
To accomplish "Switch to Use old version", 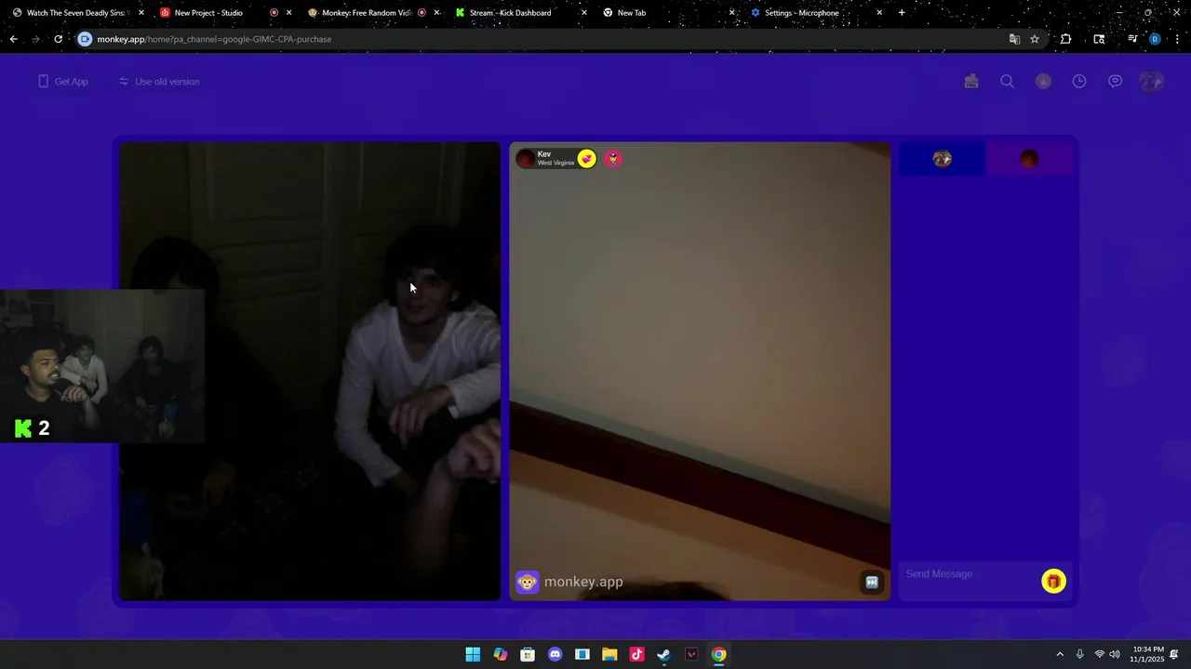I will (158, 82).
